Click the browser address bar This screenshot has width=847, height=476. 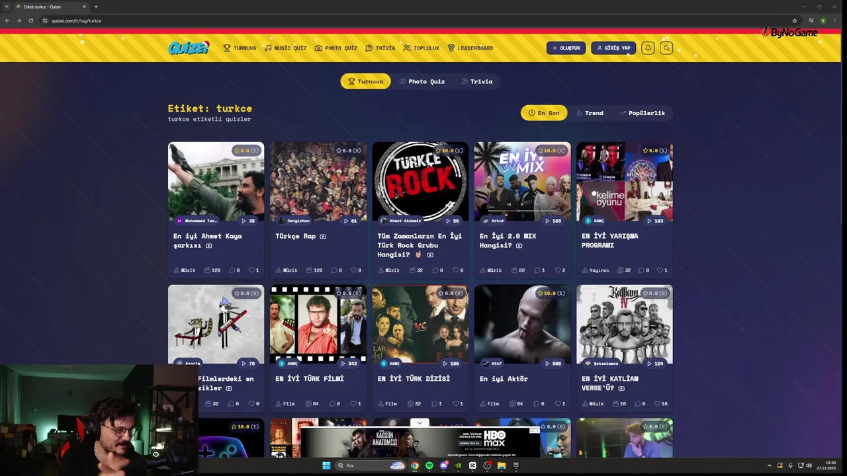point(417,20)
